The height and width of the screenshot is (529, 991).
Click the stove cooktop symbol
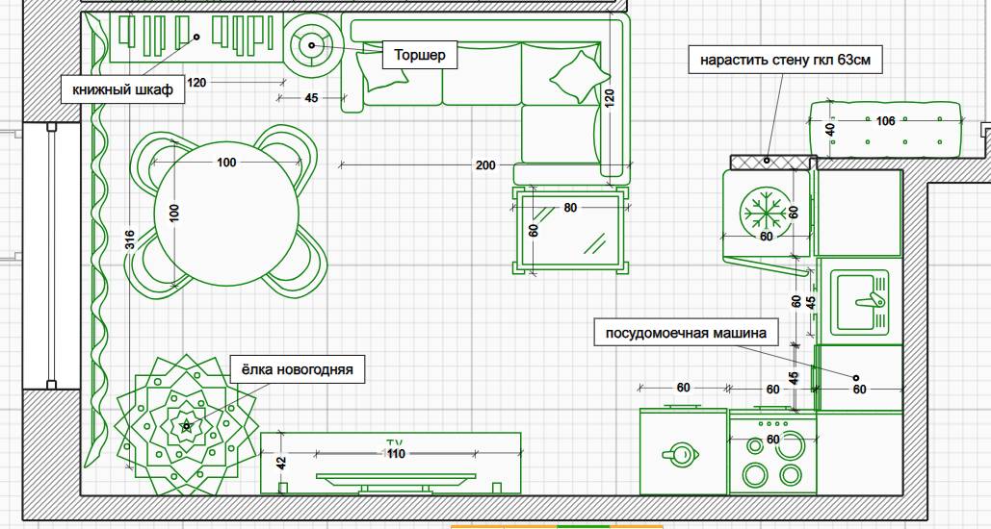point(772,453)
